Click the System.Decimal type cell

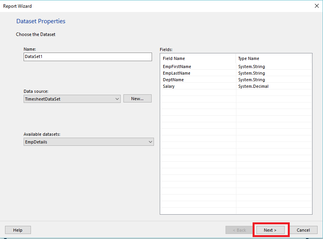click(253, 86)
